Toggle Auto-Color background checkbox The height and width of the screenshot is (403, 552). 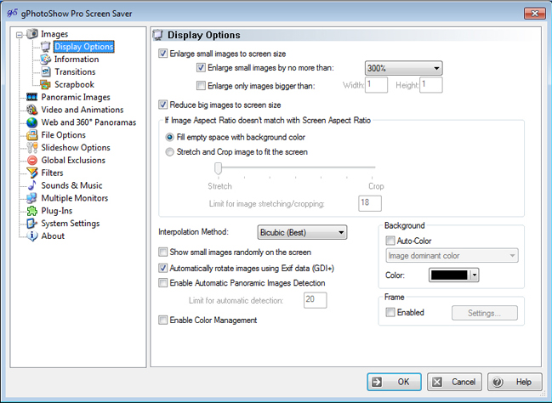(390, 241)
